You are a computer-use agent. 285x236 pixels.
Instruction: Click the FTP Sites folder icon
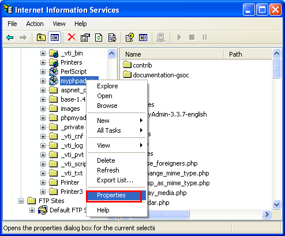(31, 201)
